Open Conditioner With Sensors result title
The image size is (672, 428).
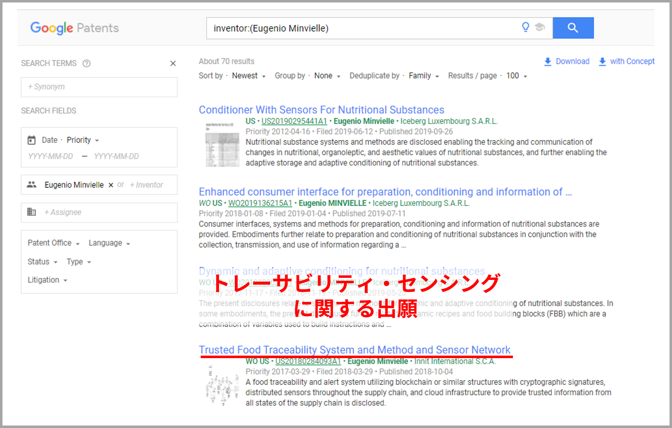click(x=321, y=110)
